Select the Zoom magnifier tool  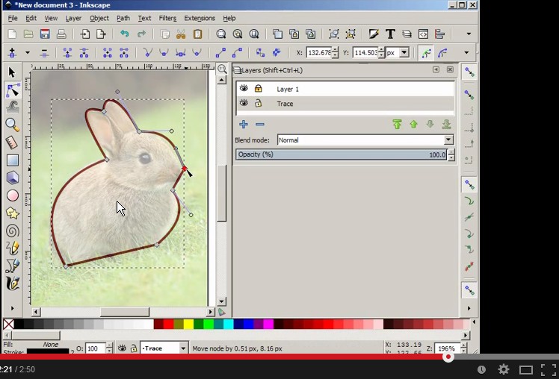tap(12, 125)
